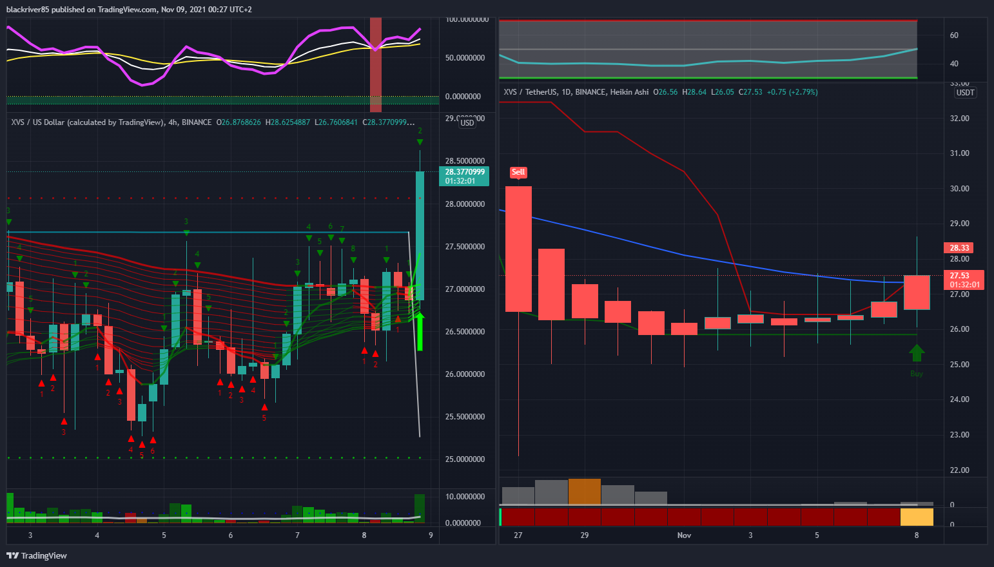Click the bright green up arrow on 4h chart

click(x=420, y=331)
